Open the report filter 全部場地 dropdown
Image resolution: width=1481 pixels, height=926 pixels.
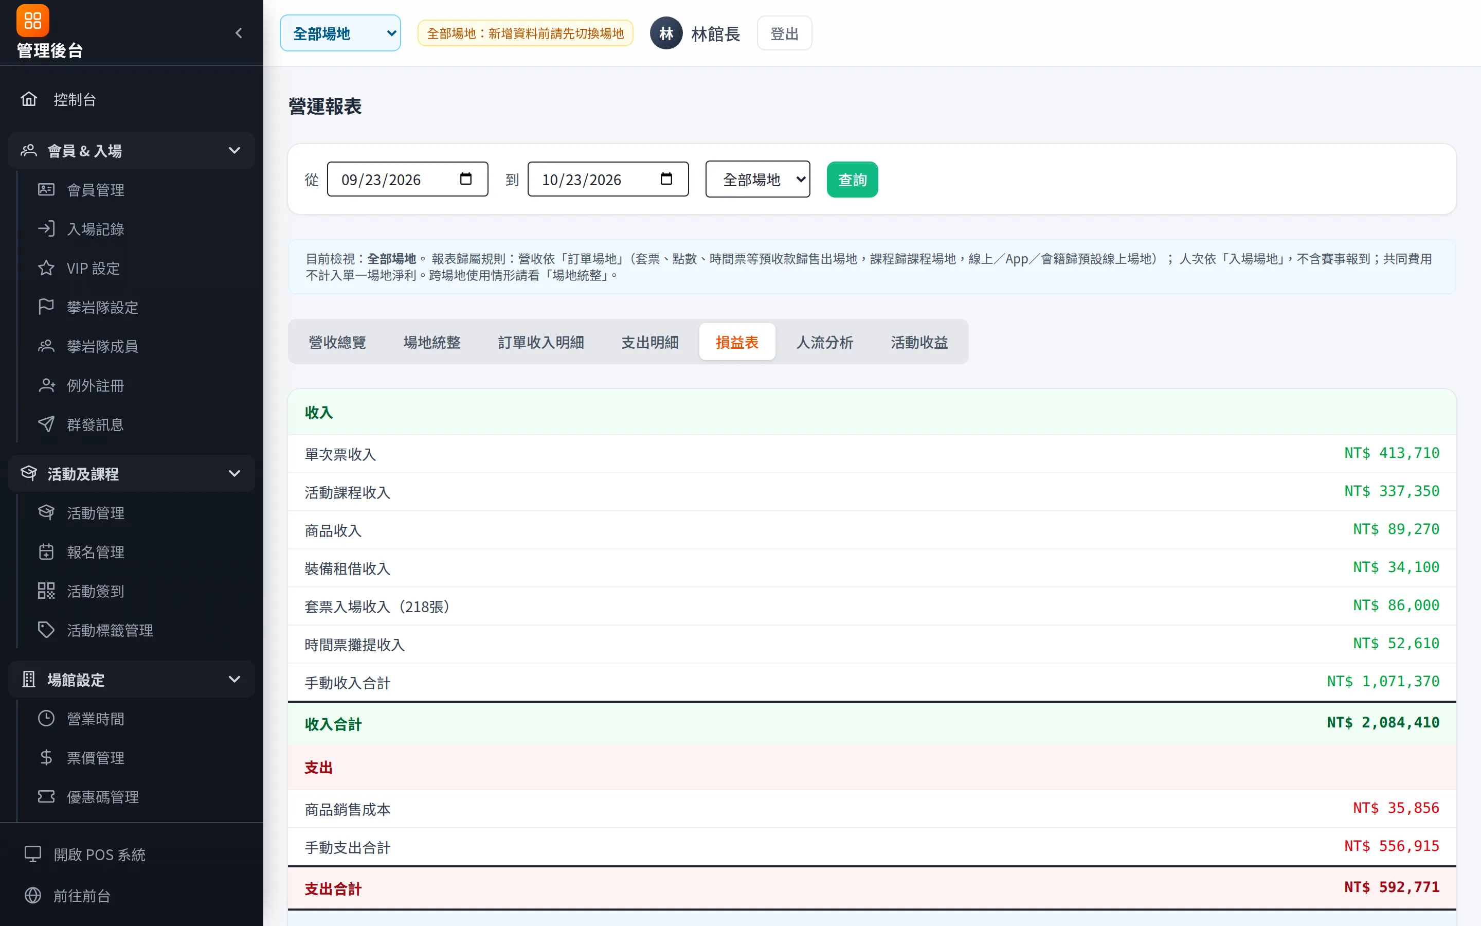pos(757,180)
